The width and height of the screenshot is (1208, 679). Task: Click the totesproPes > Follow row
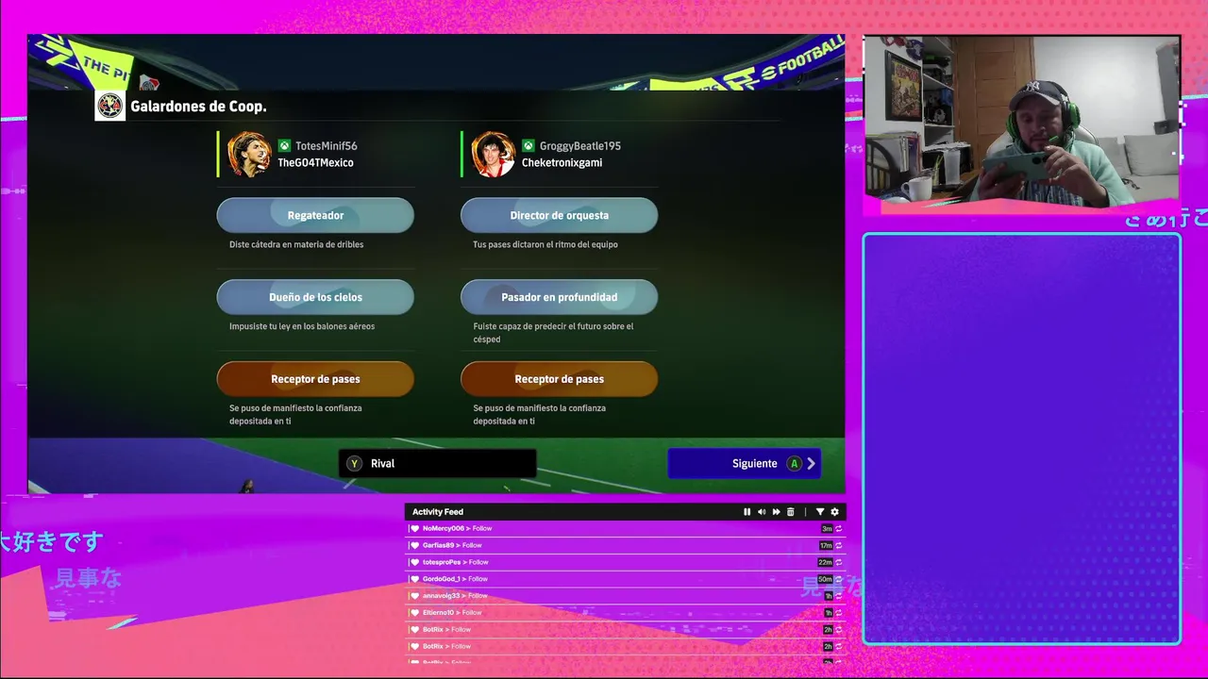tap(625, 563)
